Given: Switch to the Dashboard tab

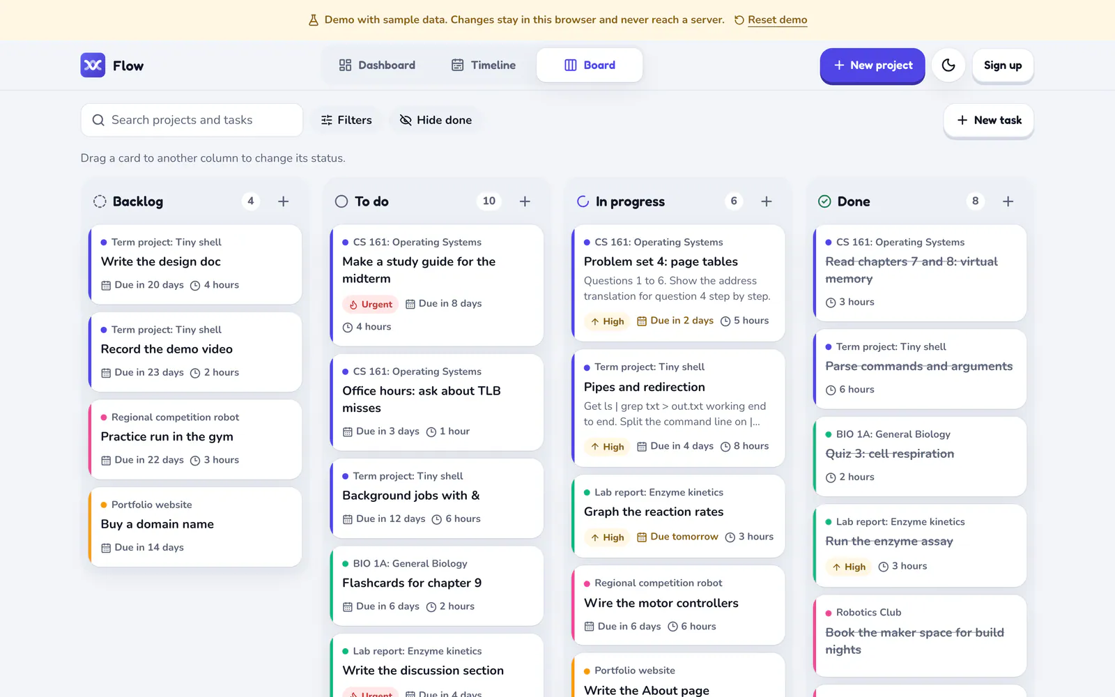Looking at the screenshot, I should click(377, 66).
